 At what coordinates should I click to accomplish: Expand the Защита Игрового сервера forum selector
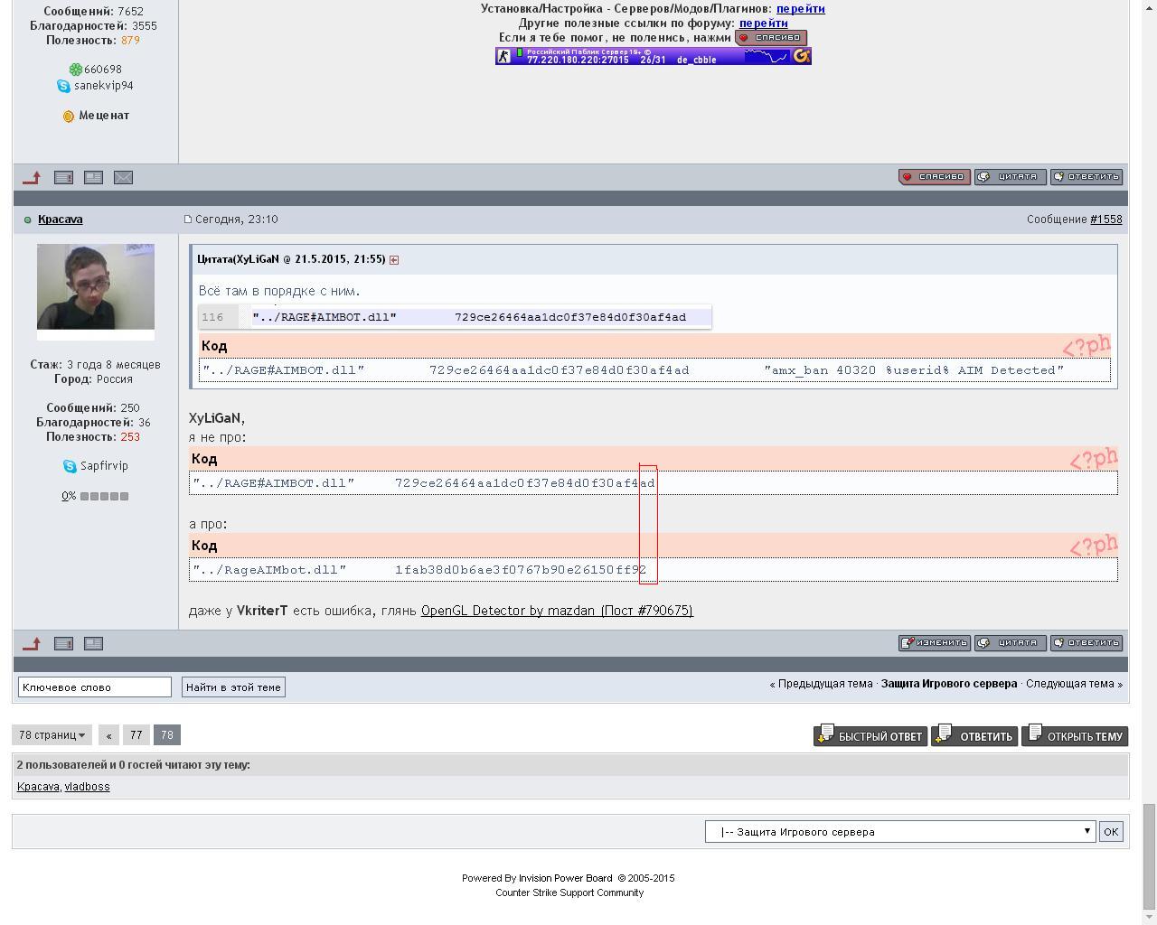point(900,832)
